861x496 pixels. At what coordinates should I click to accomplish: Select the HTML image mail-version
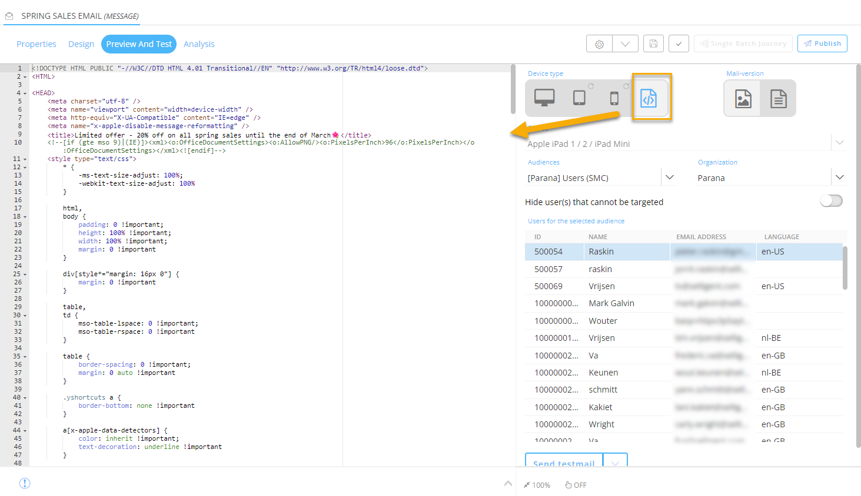743,99
